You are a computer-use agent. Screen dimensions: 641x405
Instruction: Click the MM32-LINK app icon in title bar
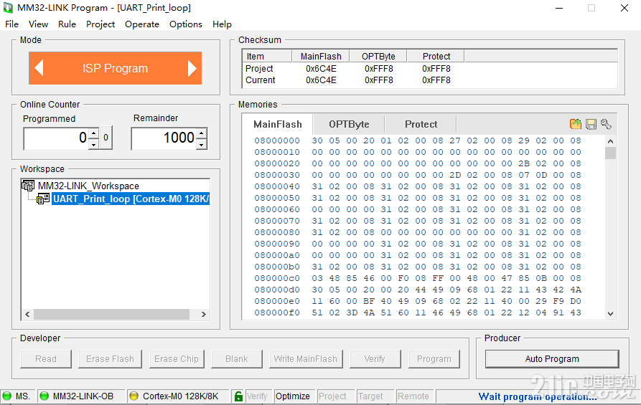pos(8,8)
